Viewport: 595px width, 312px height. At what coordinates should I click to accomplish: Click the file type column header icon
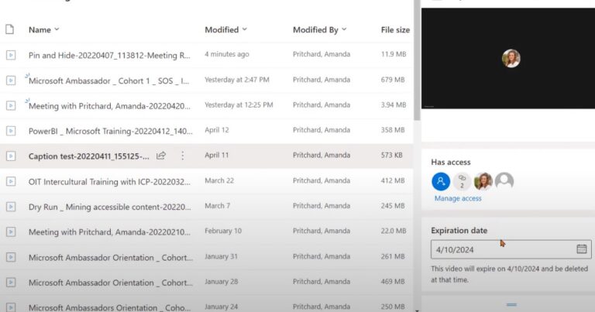[x=10, y=29]
